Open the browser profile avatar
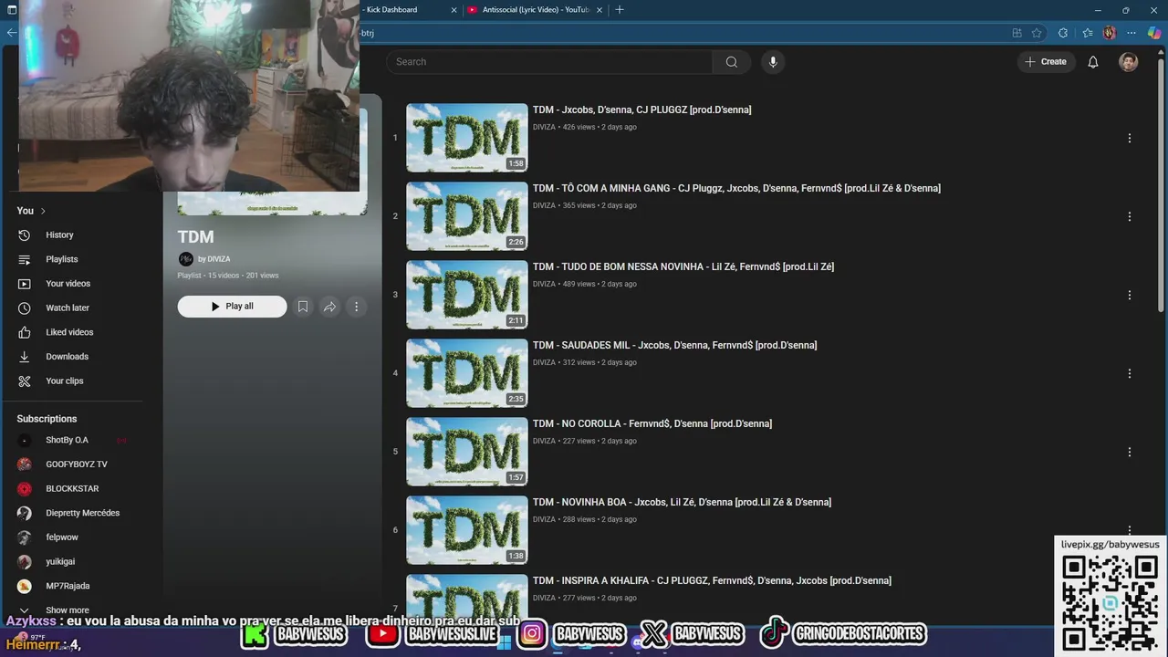1168x657 pixels. tap(1110, 33)
